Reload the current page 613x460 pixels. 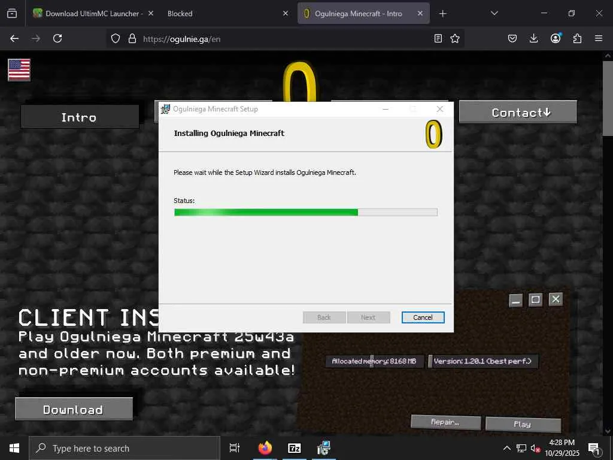[x=57, y=38]
